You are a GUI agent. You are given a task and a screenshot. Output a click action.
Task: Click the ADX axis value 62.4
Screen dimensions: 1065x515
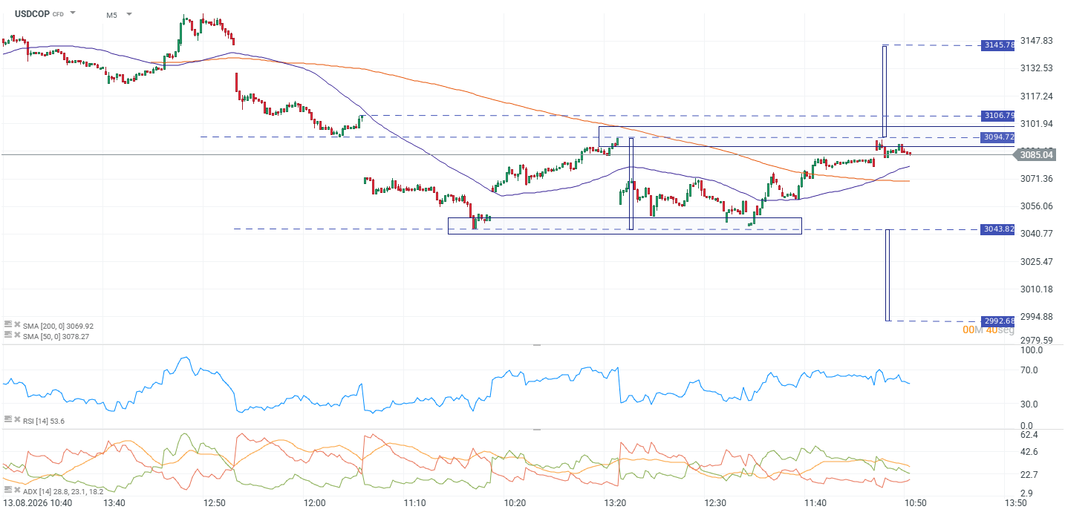(1029, 435)
